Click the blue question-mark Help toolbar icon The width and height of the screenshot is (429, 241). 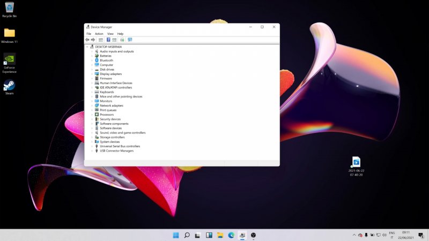[108, 40]
